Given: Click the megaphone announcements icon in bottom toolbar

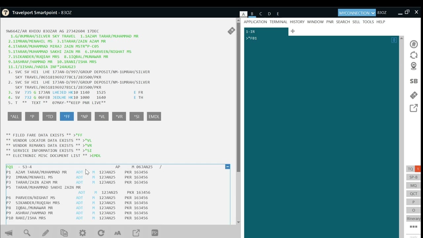Looking at the screenshot, I should click(x=9, y=233).
